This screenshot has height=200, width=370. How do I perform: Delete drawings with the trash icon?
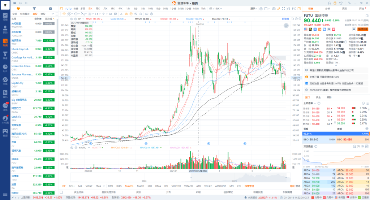141,14
